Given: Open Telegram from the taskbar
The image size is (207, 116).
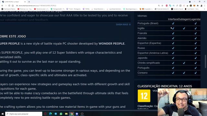Looking at the screenshot, I should point(56,114).
